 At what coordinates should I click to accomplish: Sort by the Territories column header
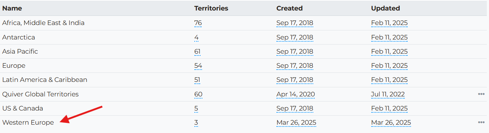click(211, 8)
